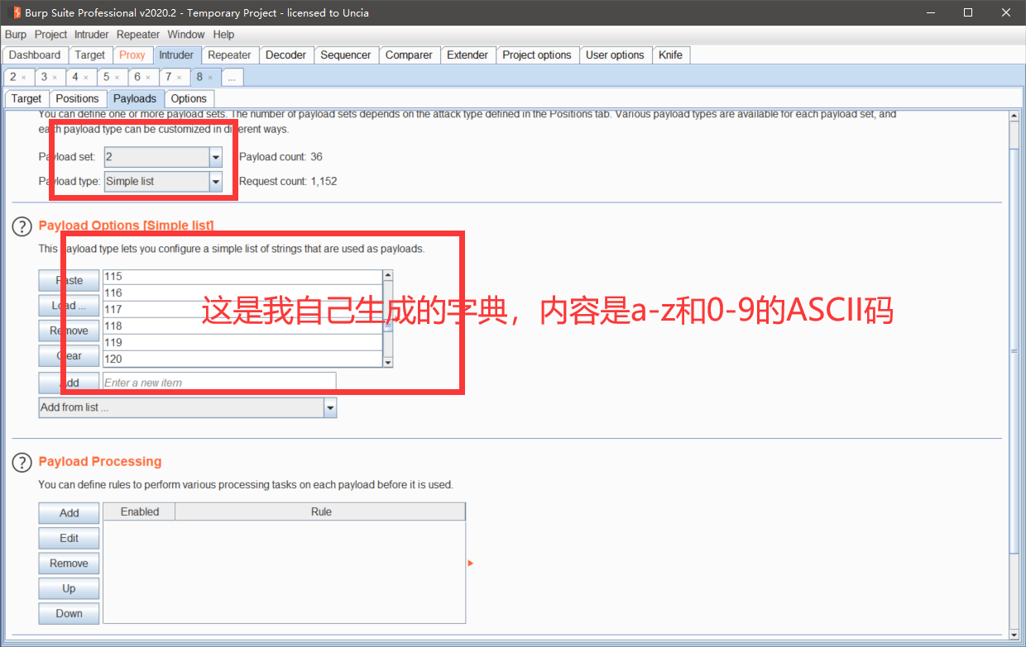Click Paste button for payload list
This screenshot has width=1026, height=647.
(69, 280)
